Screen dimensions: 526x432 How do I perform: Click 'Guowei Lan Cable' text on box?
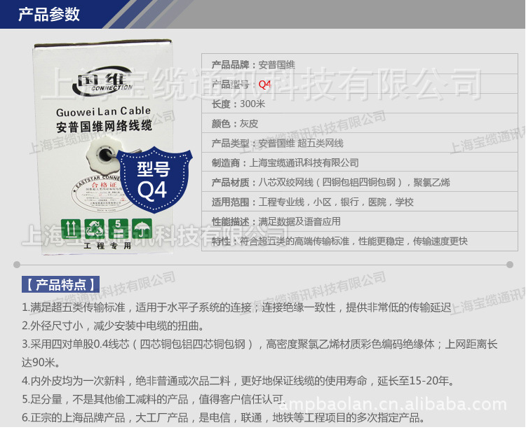click(x=103, y=111)
